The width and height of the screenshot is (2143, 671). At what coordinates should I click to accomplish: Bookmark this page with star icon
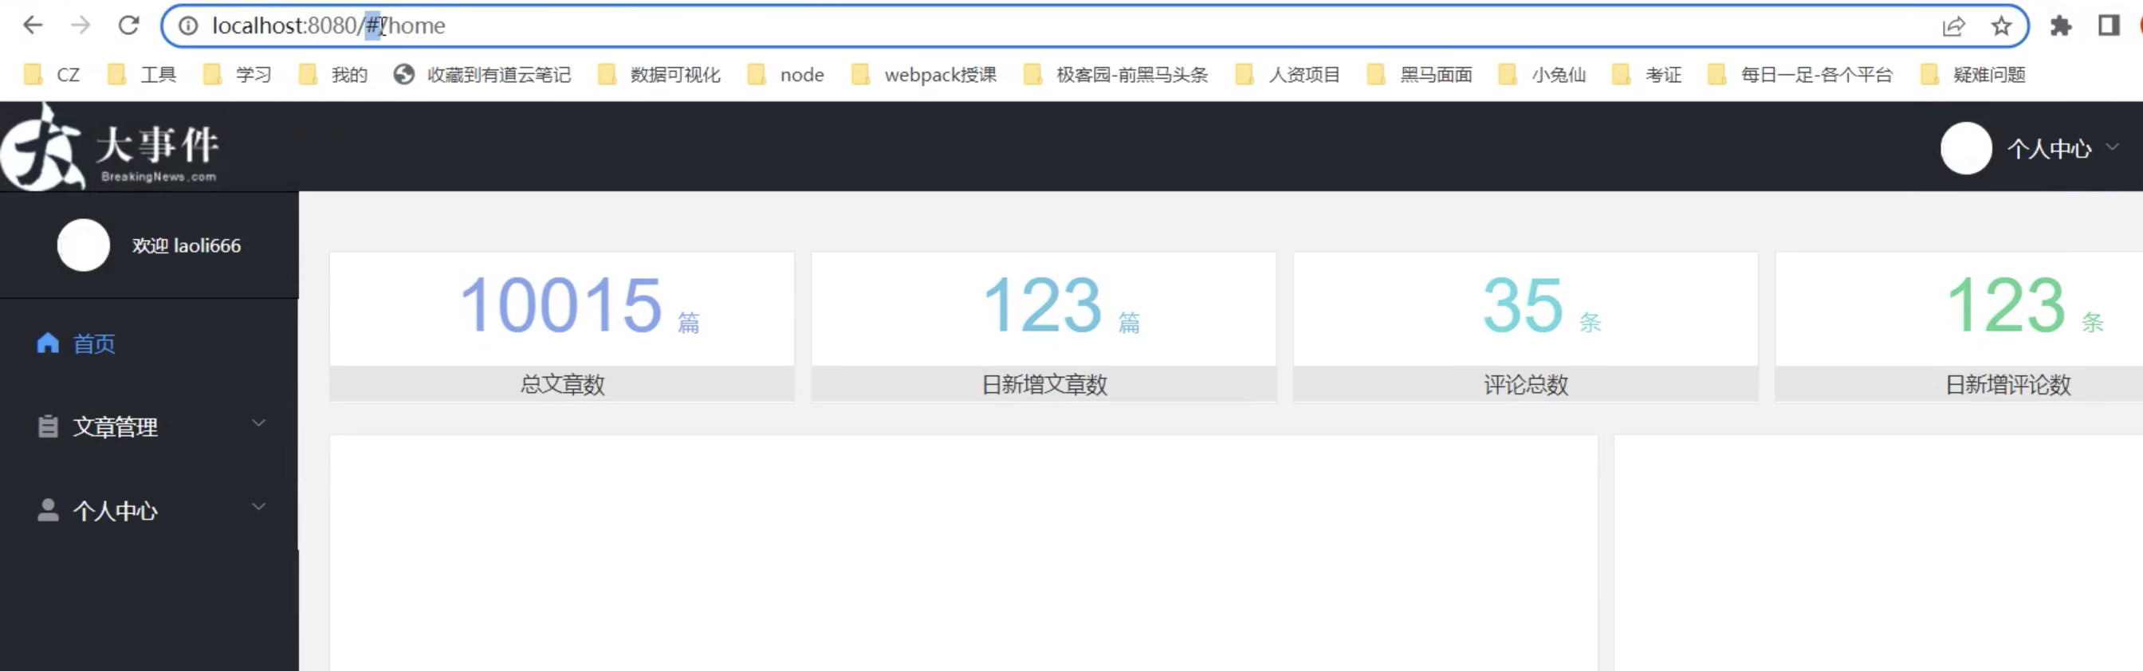(2002, 26)
